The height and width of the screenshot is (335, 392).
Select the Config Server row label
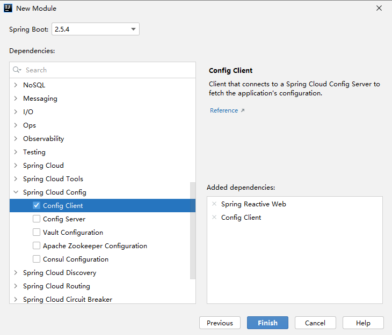[64, 219]
